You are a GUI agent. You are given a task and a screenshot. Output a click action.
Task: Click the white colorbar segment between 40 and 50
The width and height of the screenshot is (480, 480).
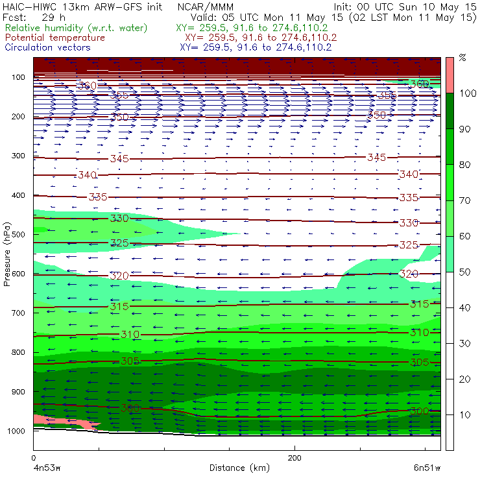click(x=450, y=289)
